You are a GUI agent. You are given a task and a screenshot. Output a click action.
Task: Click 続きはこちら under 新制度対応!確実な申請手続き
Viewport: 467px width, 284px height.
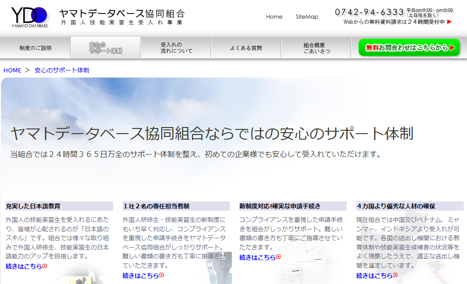coord(257,257)
